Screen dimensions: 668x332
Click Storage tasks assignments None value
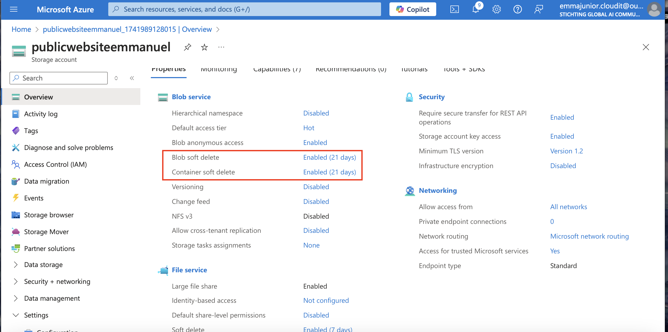[x=311, y=245]
